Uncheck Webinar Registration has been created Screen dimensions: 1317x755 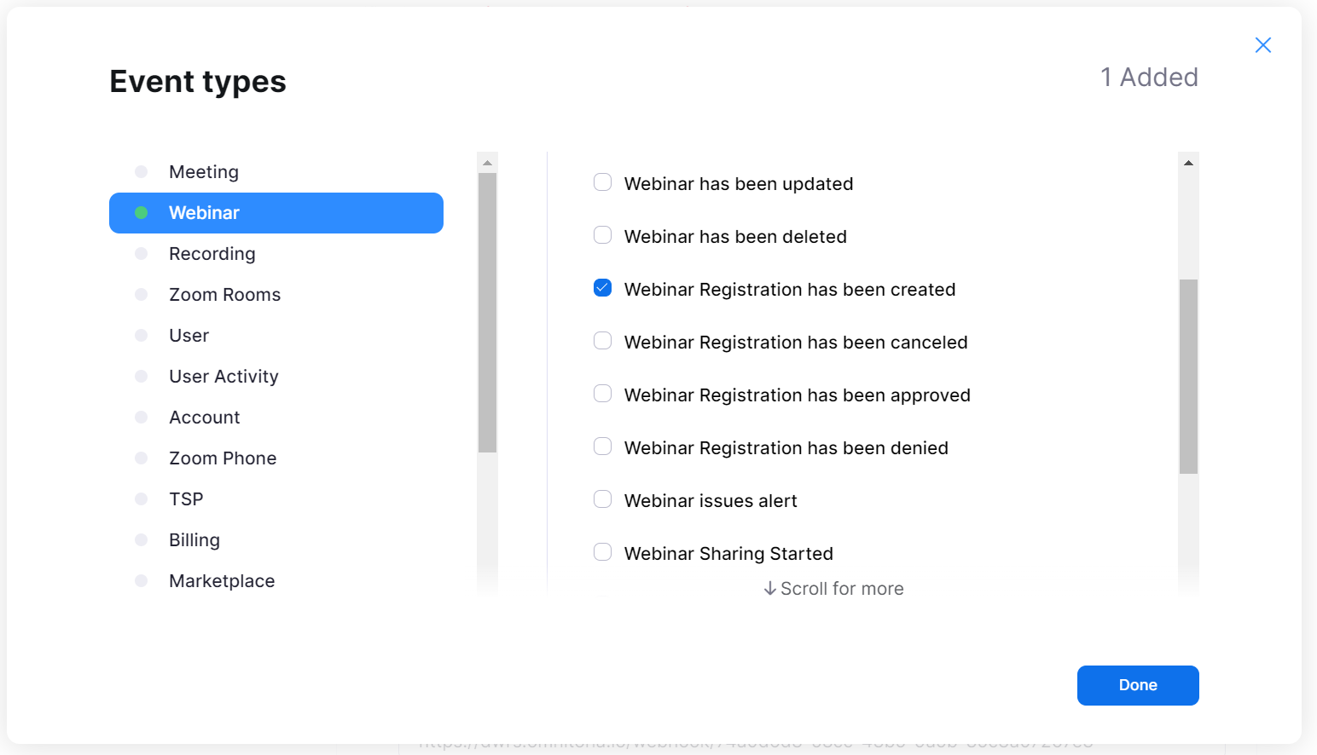tap(603, 288)
